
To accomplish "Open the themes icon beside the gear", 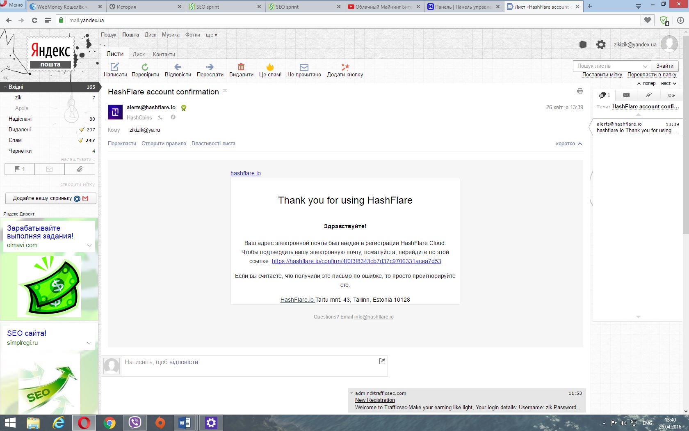I will point(582,44).
